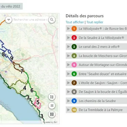Select the vélo 2022 tag
This screenshot has width=127, height=127.
(x=11, y=6)
